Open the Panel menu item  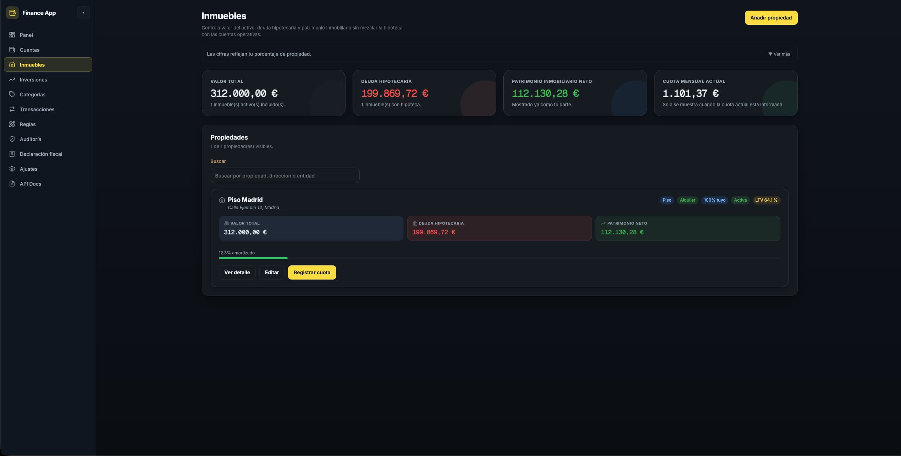pyautogui.click(x=48, y=35)
